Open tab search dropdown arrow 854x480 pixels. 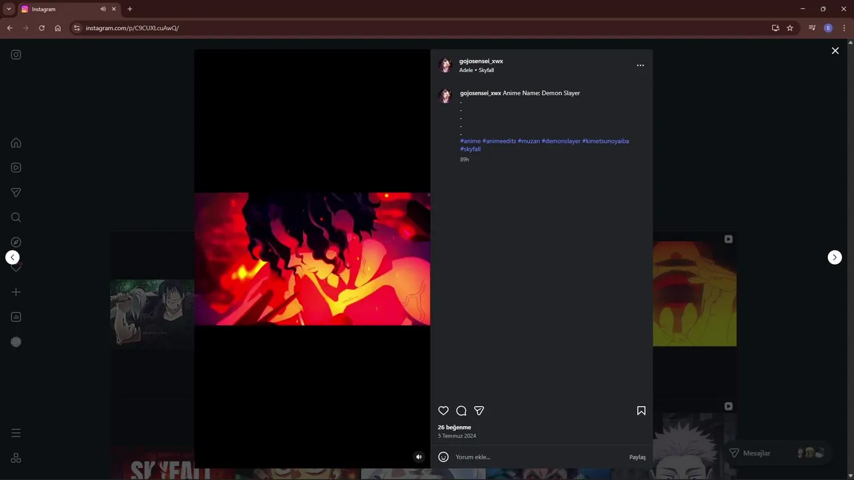coord(9,9)
